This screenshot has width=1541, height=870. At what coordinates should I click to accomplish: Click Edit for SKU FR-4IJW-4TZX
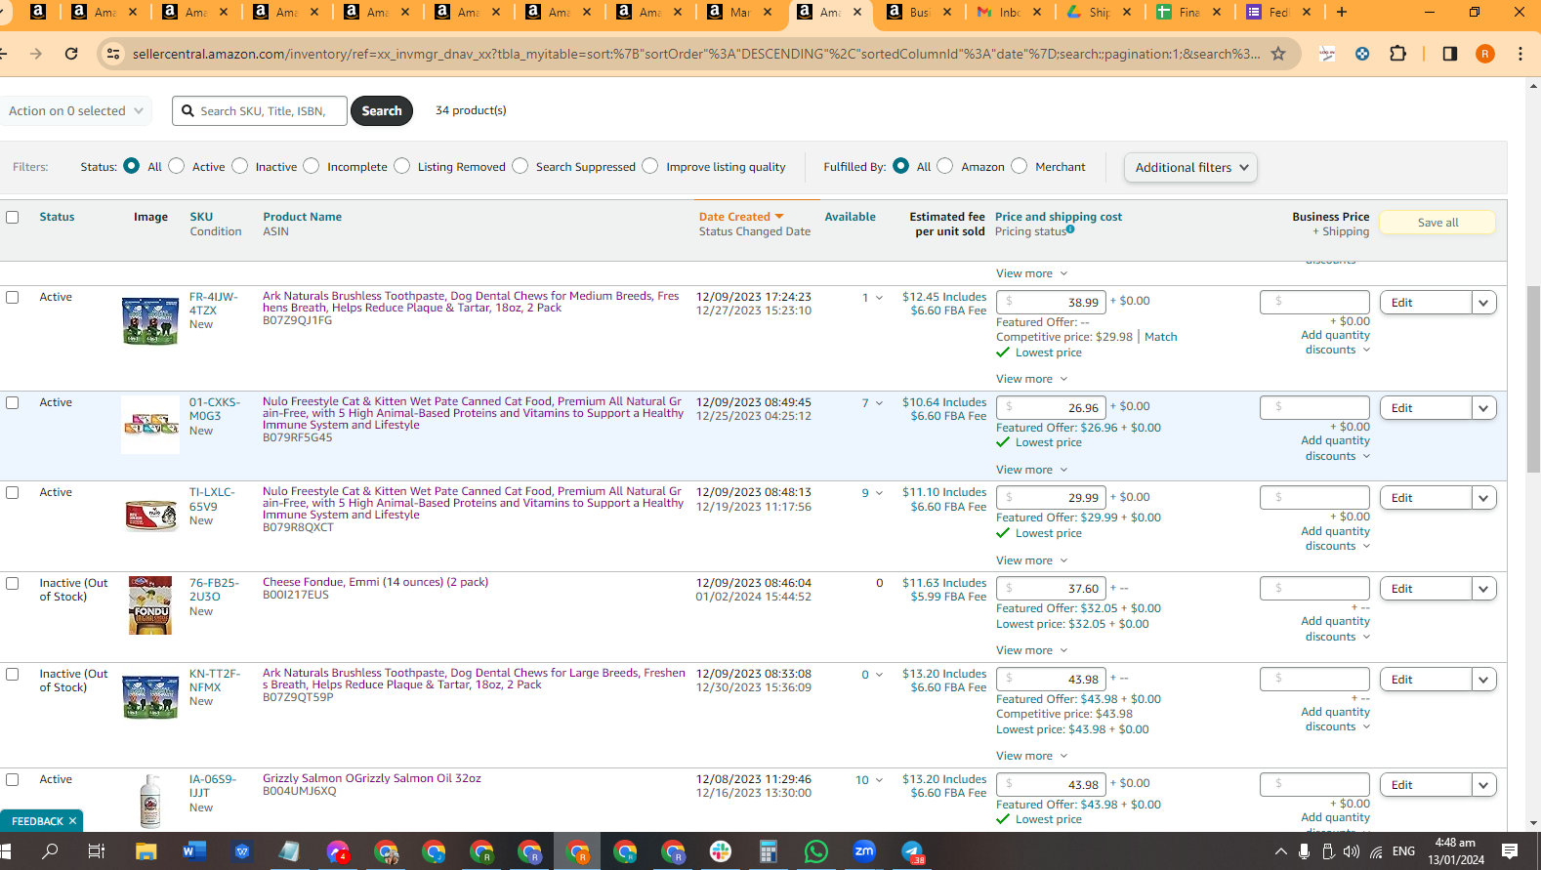1426,303
